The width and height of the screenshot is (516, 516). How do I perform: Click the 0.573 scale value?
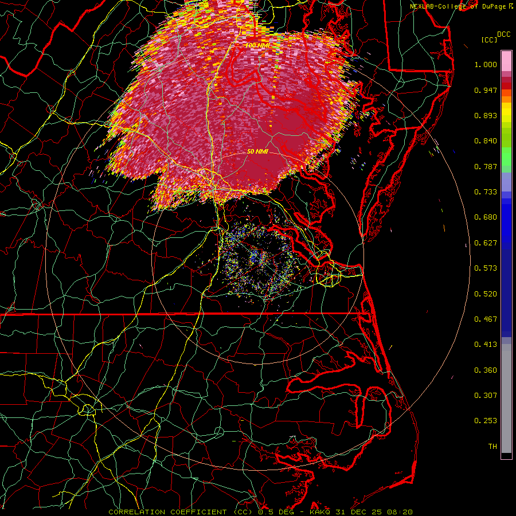pos(486,268)
